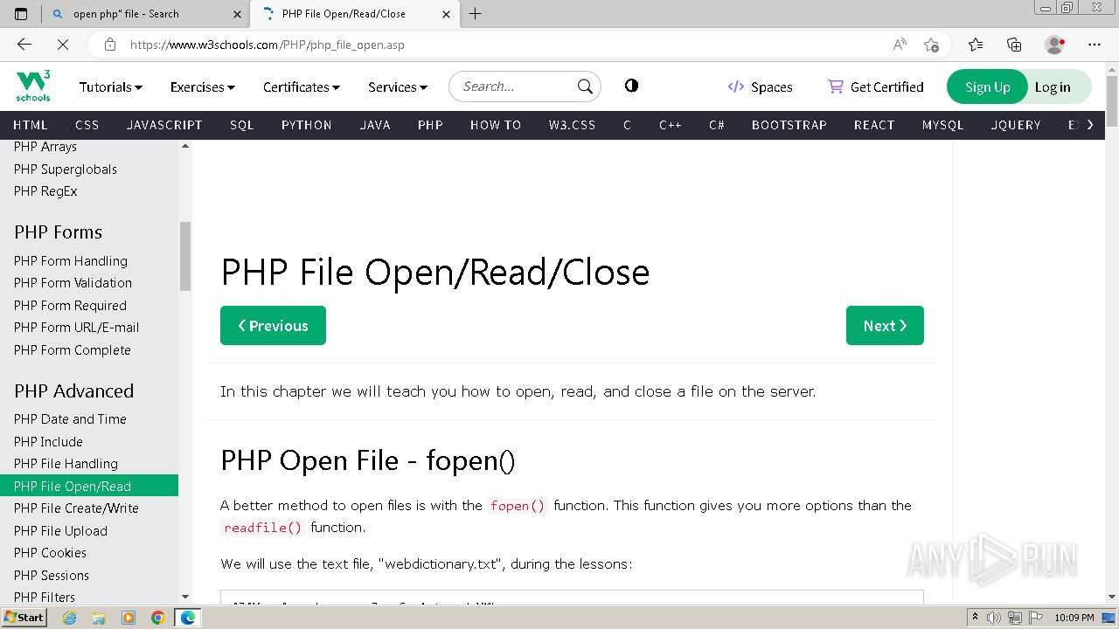This screenshot has width=1119, height=629.
Task: Open PHP Superglobals link
Action: coord(66,169)
